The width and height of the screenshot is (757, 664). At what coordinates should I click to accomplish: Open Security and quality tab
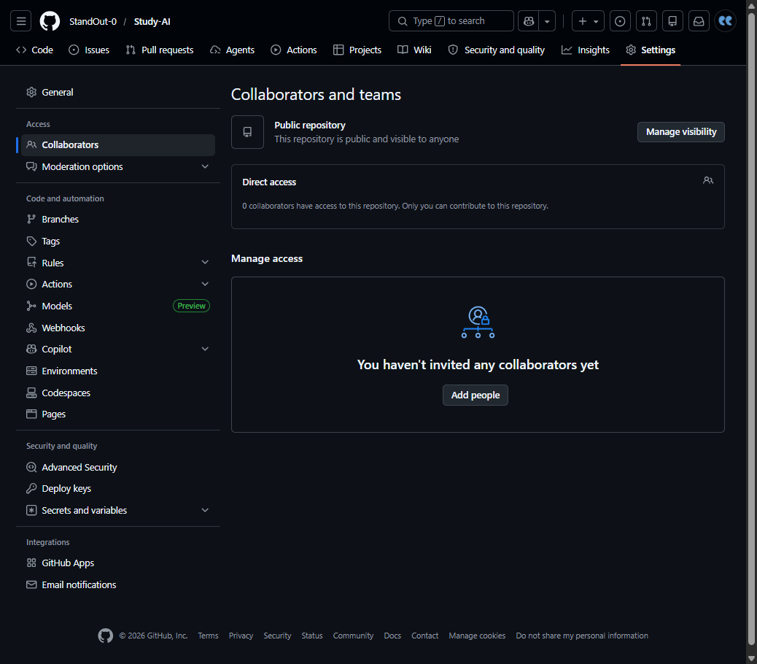click(497, 50)
